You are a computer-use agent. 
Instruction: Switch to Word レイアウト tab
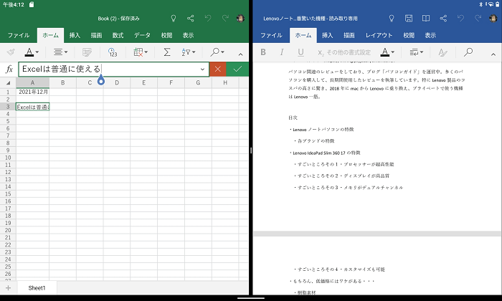pos(379,35)
